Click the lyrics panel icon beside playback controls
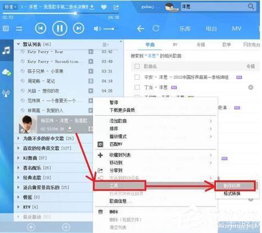 pyautogui.click(x=6, y=29)
